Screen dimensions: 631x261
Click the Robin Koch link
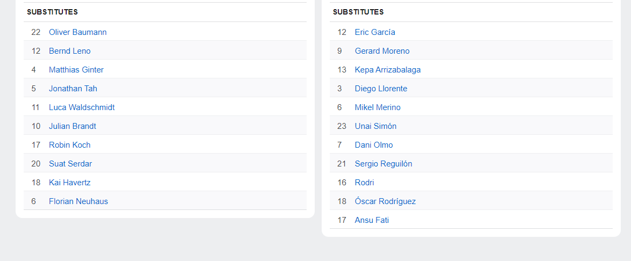[x=69, y=145]
